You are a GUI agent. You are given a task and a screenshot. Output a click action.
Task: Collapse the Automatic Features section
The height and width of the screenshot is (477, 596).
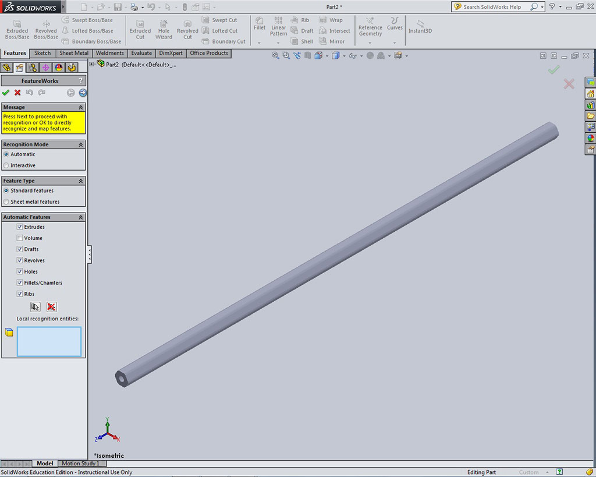pyautogui.click(x=81, y=217)
